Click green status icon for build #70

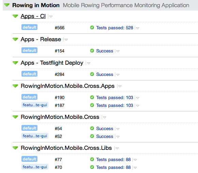pyautogui.click(x=92, y=167)
